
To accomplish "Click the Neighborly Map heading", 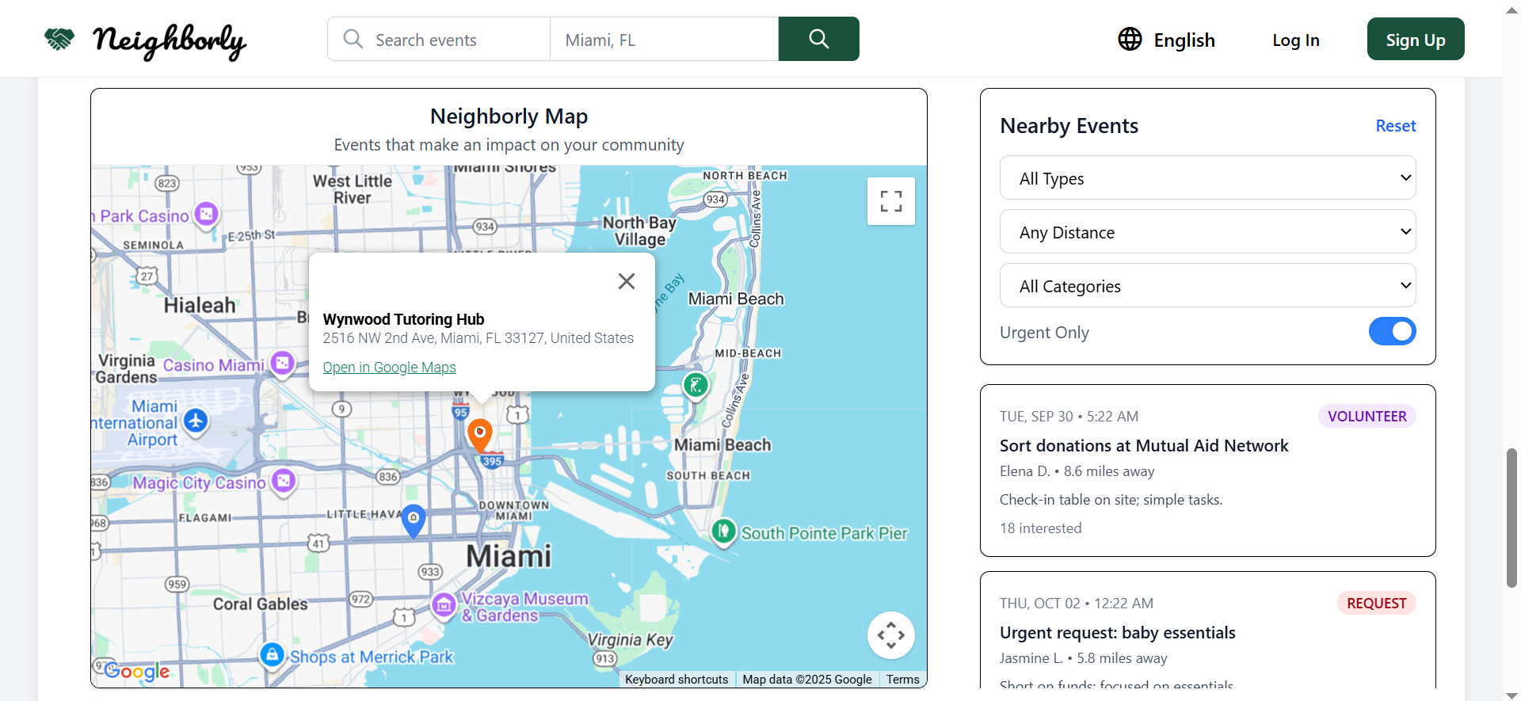I will pos(509,116).
